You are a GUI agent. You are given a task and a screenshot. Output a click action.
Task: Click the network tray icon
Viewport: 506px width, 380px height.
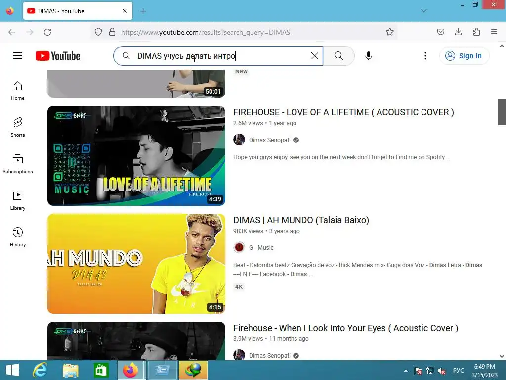point(430,371)
